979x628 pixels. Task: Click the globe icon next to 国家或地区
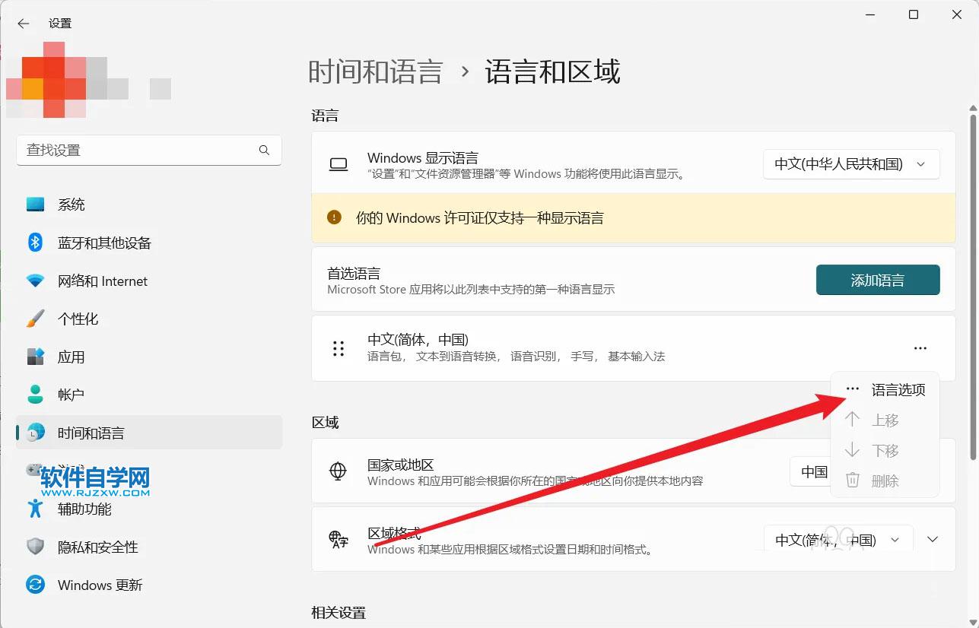click(339, 471)
